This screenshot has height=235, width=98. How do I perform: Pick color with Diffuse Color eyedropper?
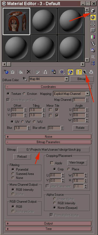[x=25, y=79]
